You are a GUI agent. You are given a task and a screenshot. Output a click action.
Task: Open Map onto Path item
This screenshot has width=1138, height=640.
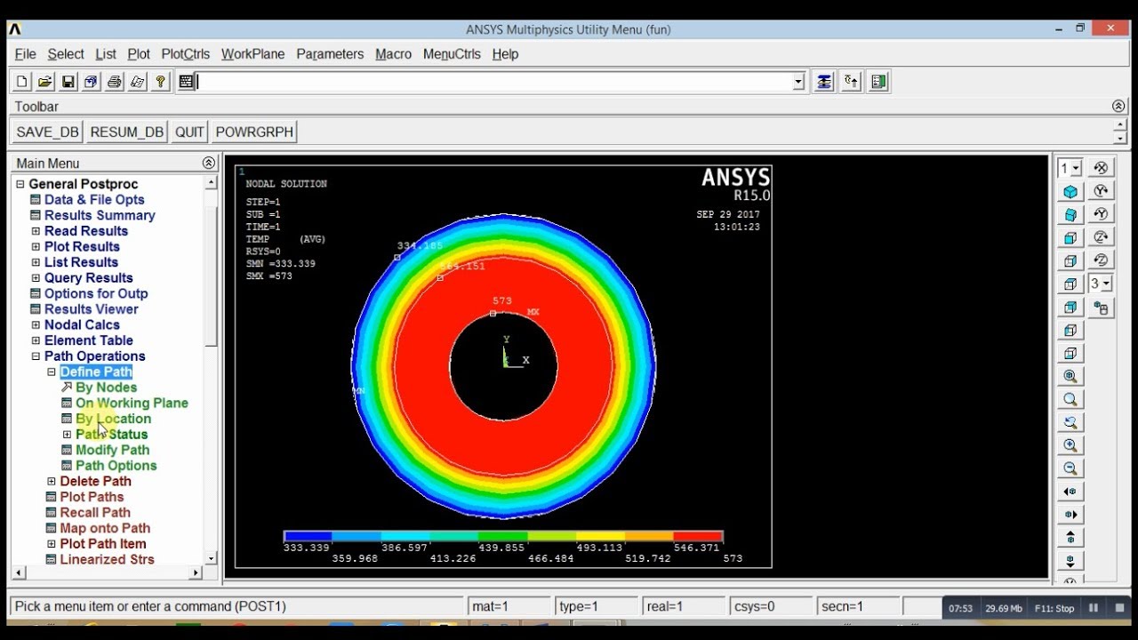[105, 528]
